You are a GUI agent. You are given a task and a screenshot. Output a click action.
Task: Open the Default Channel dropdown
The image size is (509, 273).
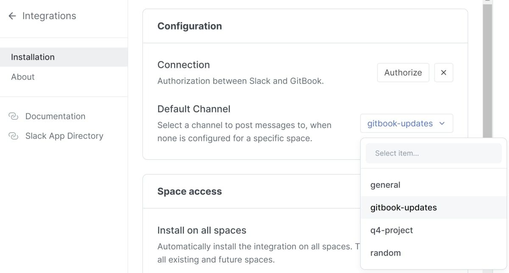point(406,123)
